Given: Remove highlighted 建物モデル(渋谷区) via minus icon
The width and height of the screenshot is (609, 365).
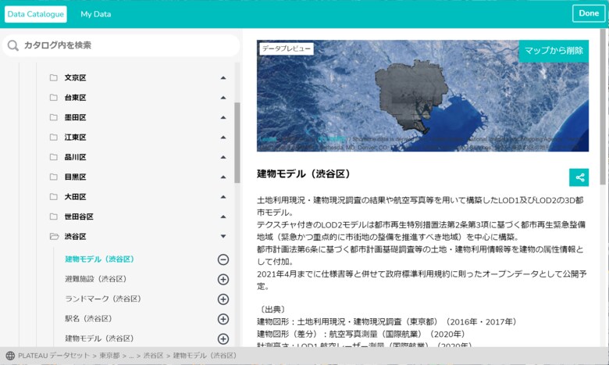Looking at the screenshot, I should tap(223, 259).
